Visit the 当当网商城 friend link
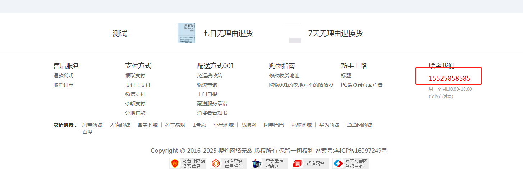Image resolution: width=523 pixels, height=171 pixels. tap(359, 125)
